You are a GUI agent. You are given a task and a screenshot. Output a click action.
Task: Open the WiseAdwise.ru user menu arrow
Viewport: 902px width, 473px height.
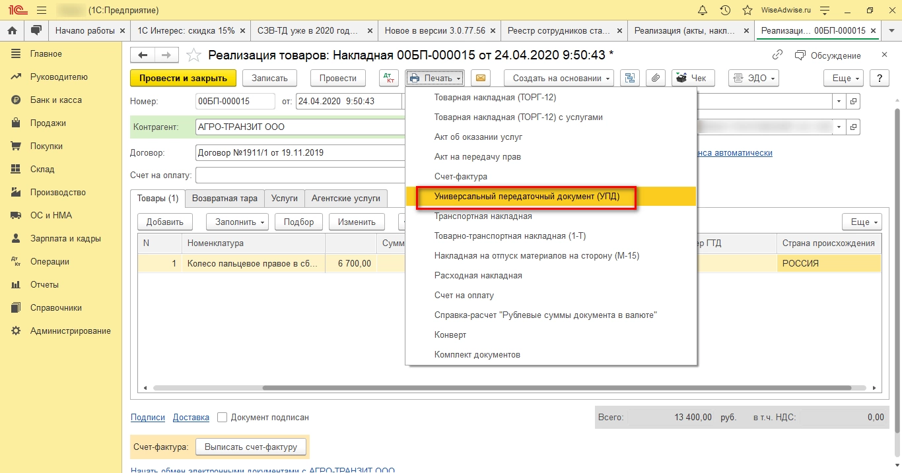pos(824,11)
